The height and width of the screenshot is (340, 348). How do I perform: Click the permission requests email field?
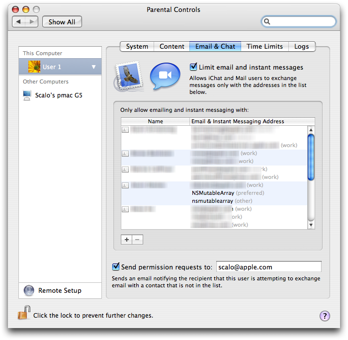[269, 267]
